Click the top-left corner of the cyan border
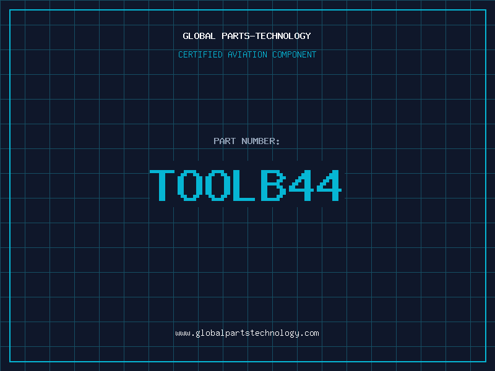 pos(9,9)
